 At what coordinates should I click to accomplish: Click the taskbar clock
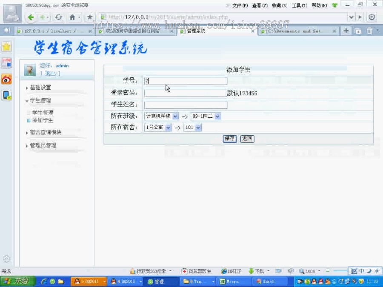[372, 281]
